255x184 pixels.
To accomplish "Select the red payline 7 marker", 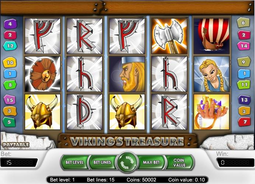I will point(244,122).
